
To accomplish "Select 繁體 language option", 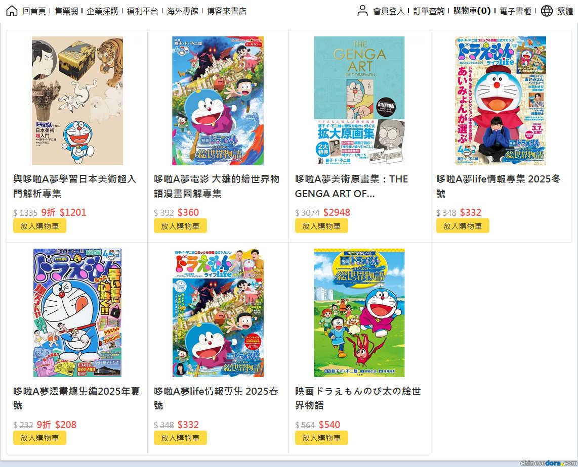I will (565, 11).
